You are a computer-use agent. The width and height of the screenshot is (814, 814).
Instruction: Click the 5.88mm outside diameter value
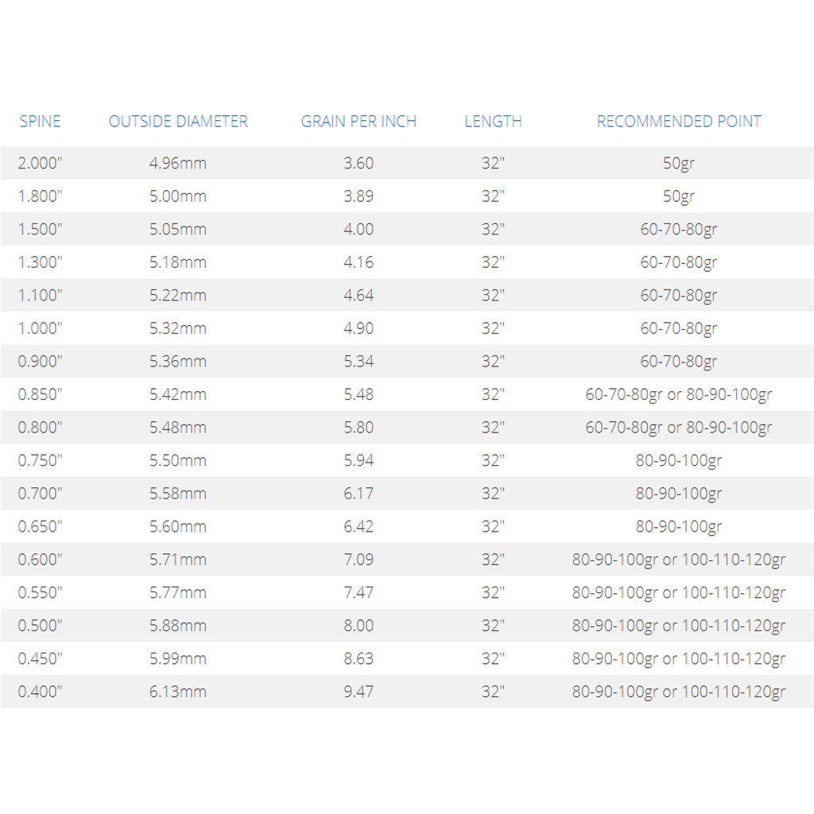tap(178, 626)
